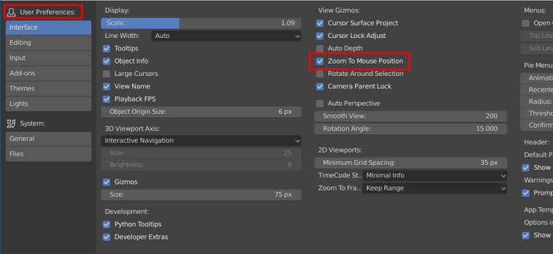Click the Rotation Angle field

click(411, 129)
